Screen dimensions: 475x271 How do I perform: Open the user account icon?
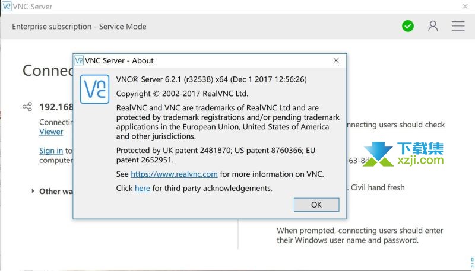(x=433, y=26)
